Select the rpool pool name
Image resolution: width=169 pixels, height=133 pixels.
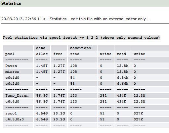[x=11, y=113]
